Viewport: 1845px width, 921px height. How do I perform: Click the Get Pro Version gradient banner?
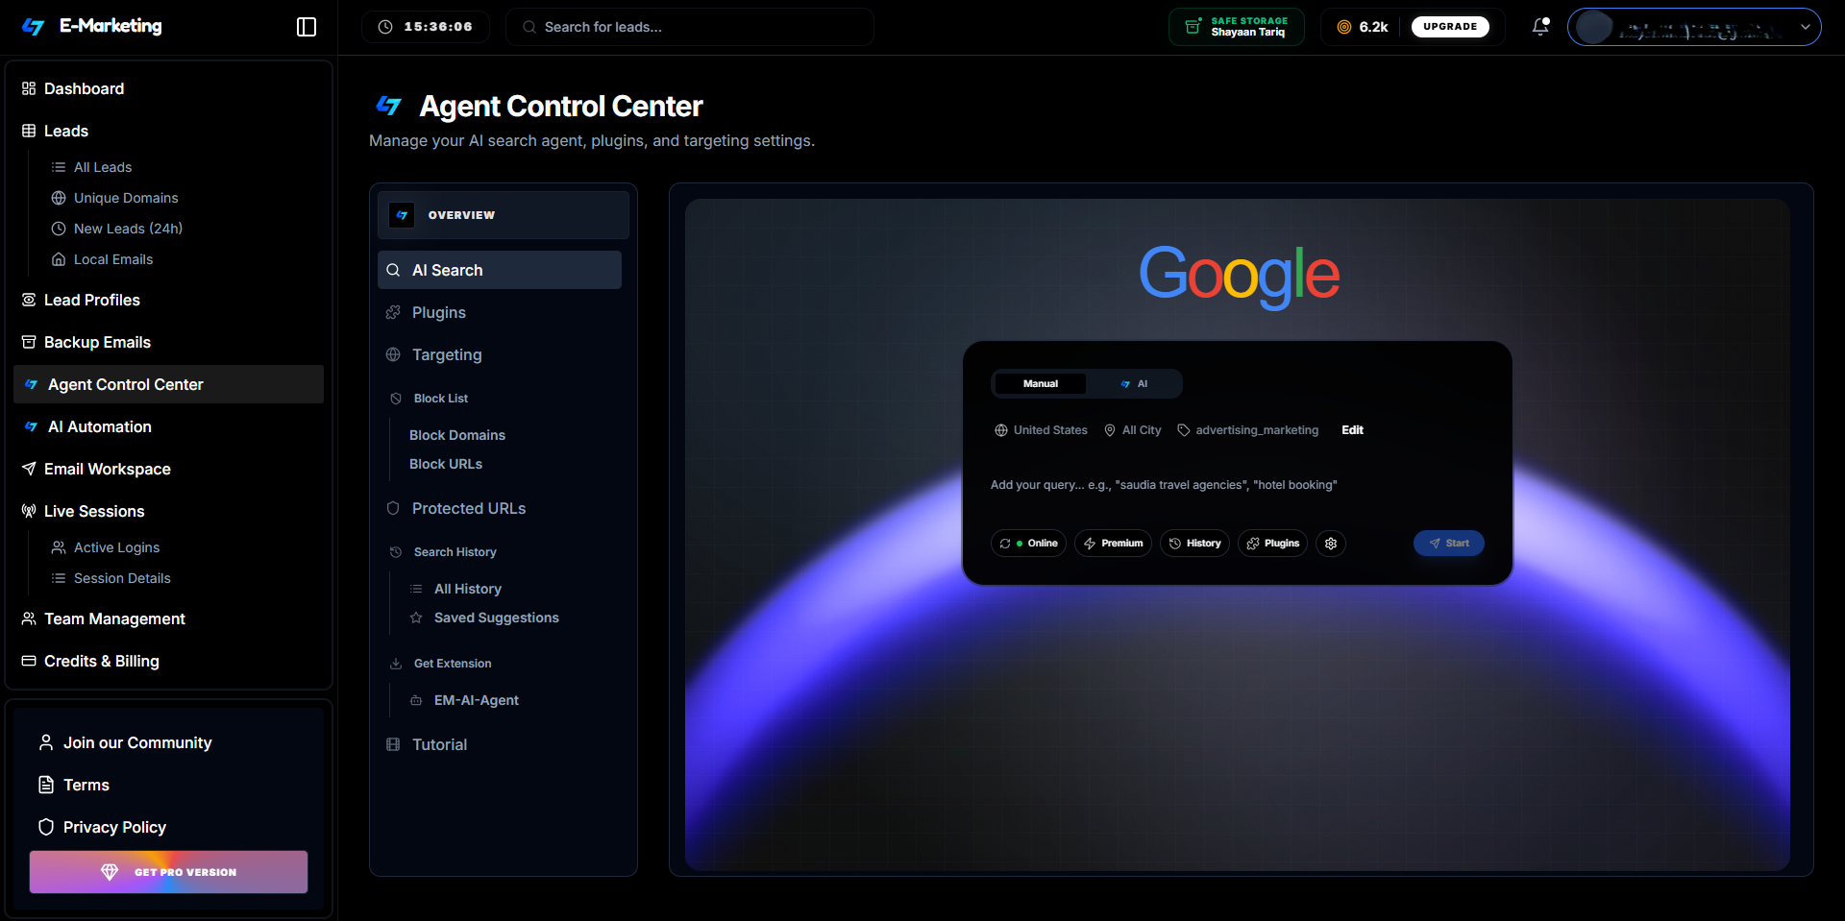coord(169,872)
